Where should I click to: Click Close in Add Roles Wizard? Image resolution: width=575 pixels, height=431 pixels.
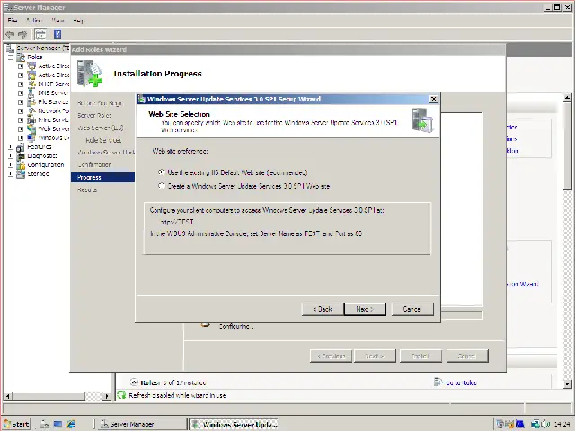click(x=467, y=356)
